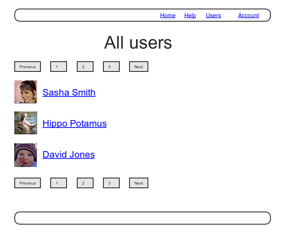Go to page 3 via lower pagination

point(111,183)
